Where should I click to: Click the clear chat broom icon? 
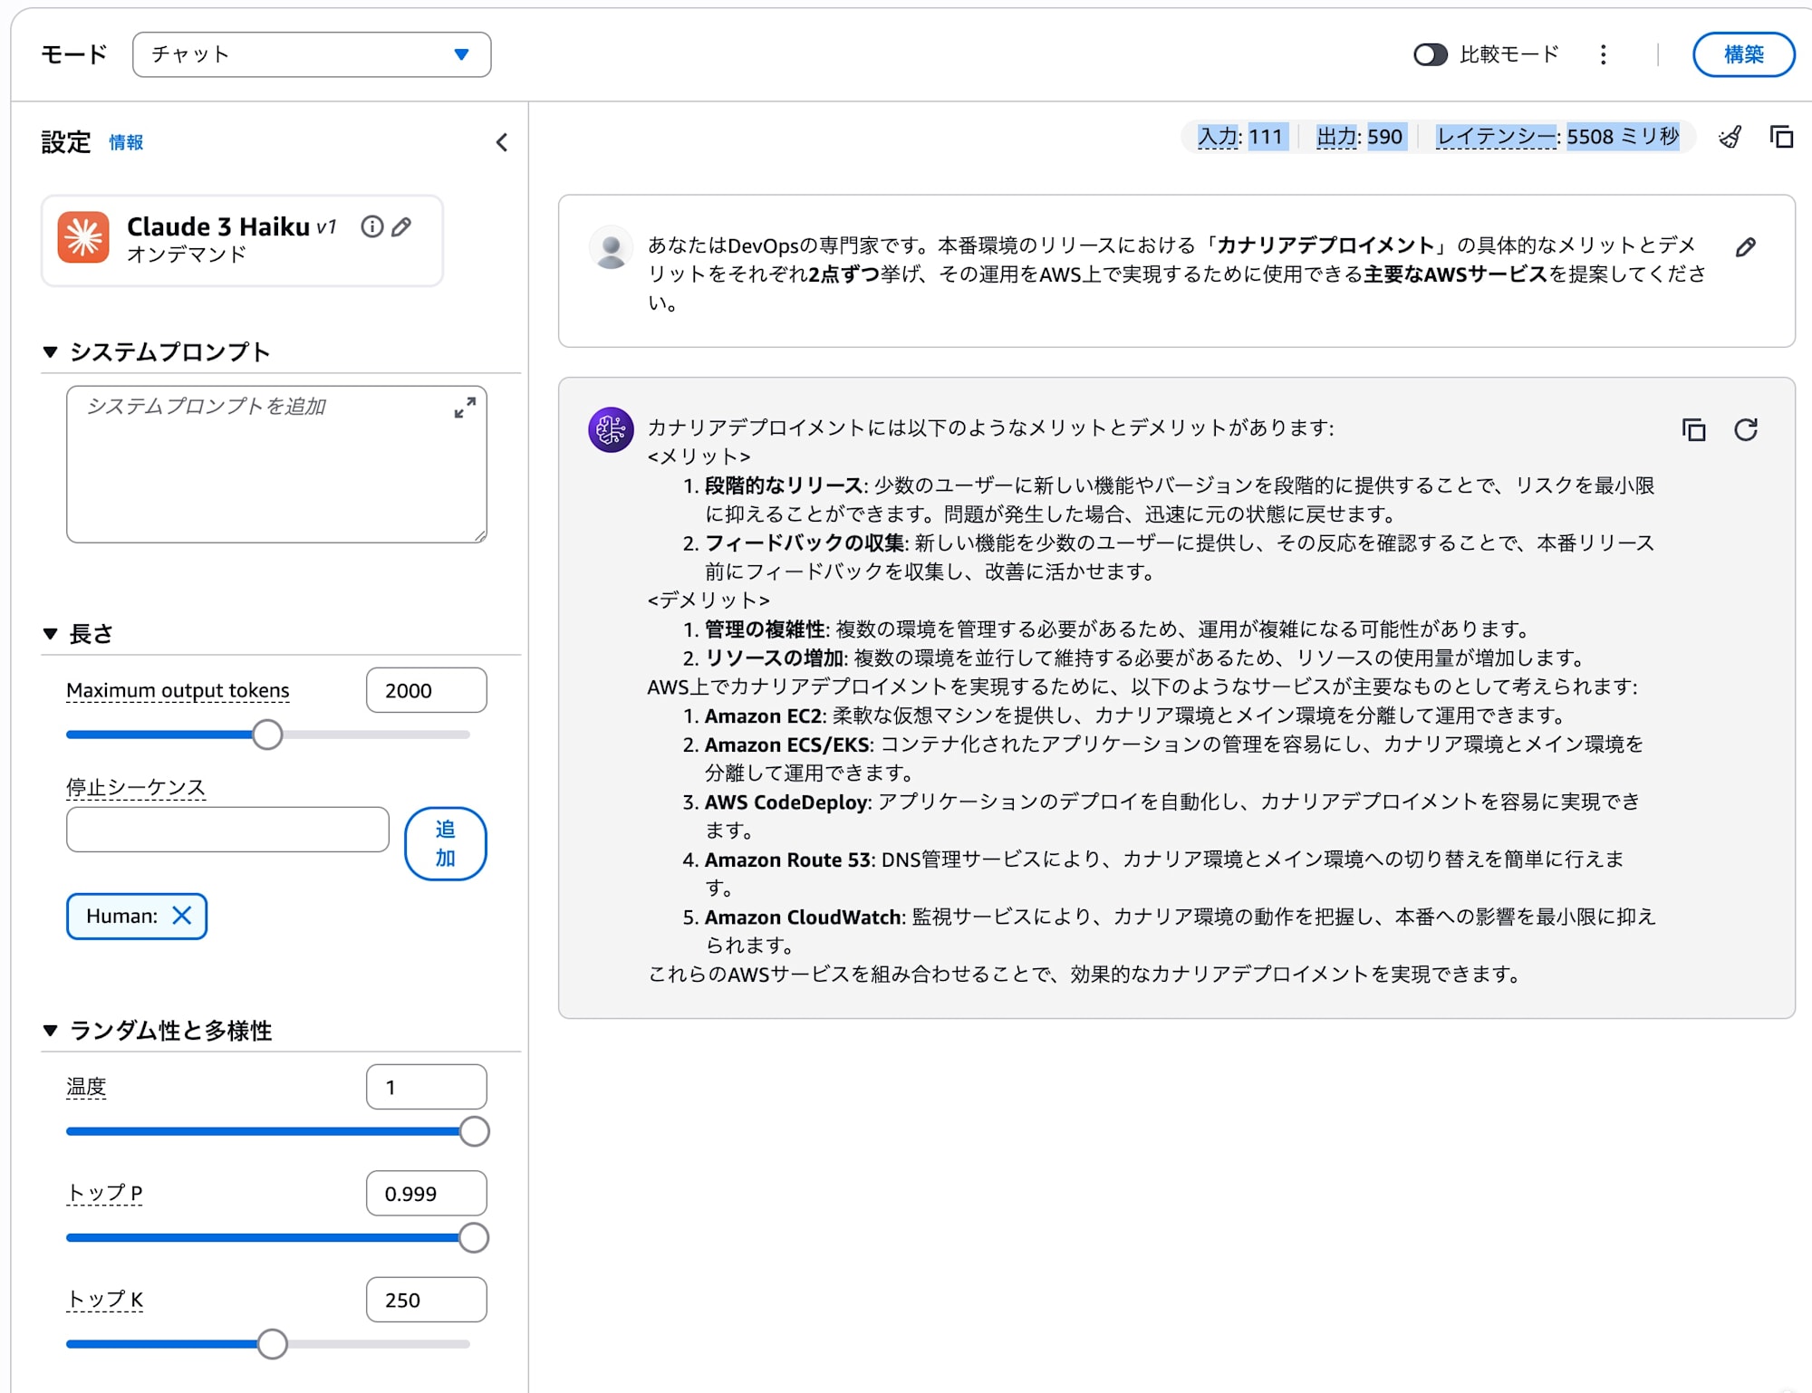1730,138
